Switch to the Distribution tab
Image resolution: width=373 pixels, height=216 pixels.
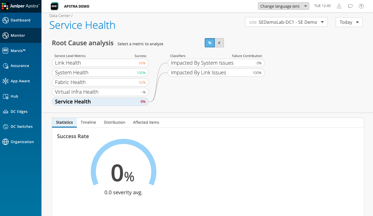point(114,123)
